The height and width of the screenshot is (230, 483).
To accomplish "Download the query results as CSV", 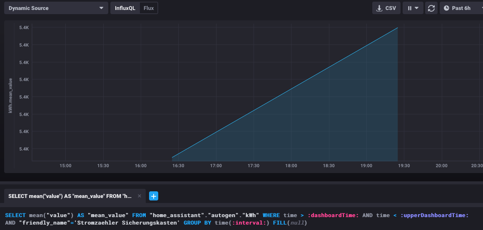I will pyautogui.click(x=386, y=8).
